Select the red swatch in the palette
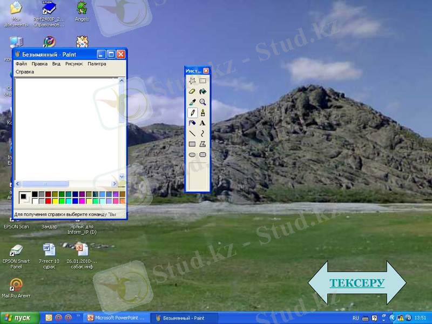Image resolution: width=432 pixels, height=324 pixels. click(x=49, y=200)
